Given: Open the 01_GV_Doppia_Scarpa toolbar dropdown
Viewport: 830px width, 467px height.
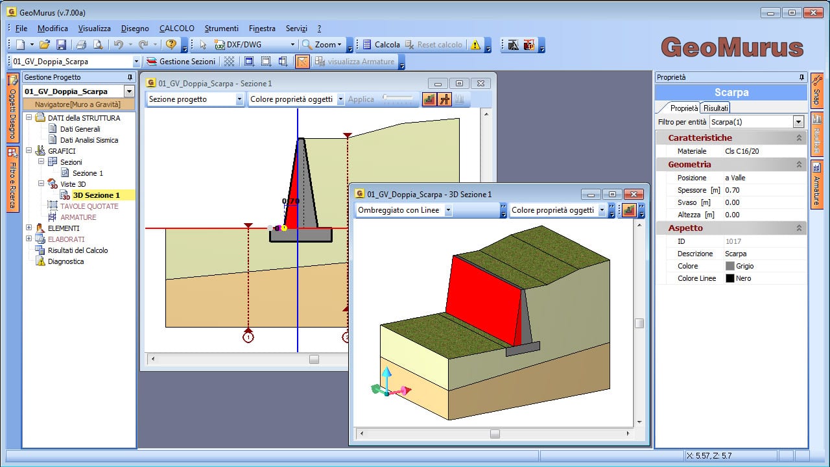Looking at the screenshot, I should point(136,62).
